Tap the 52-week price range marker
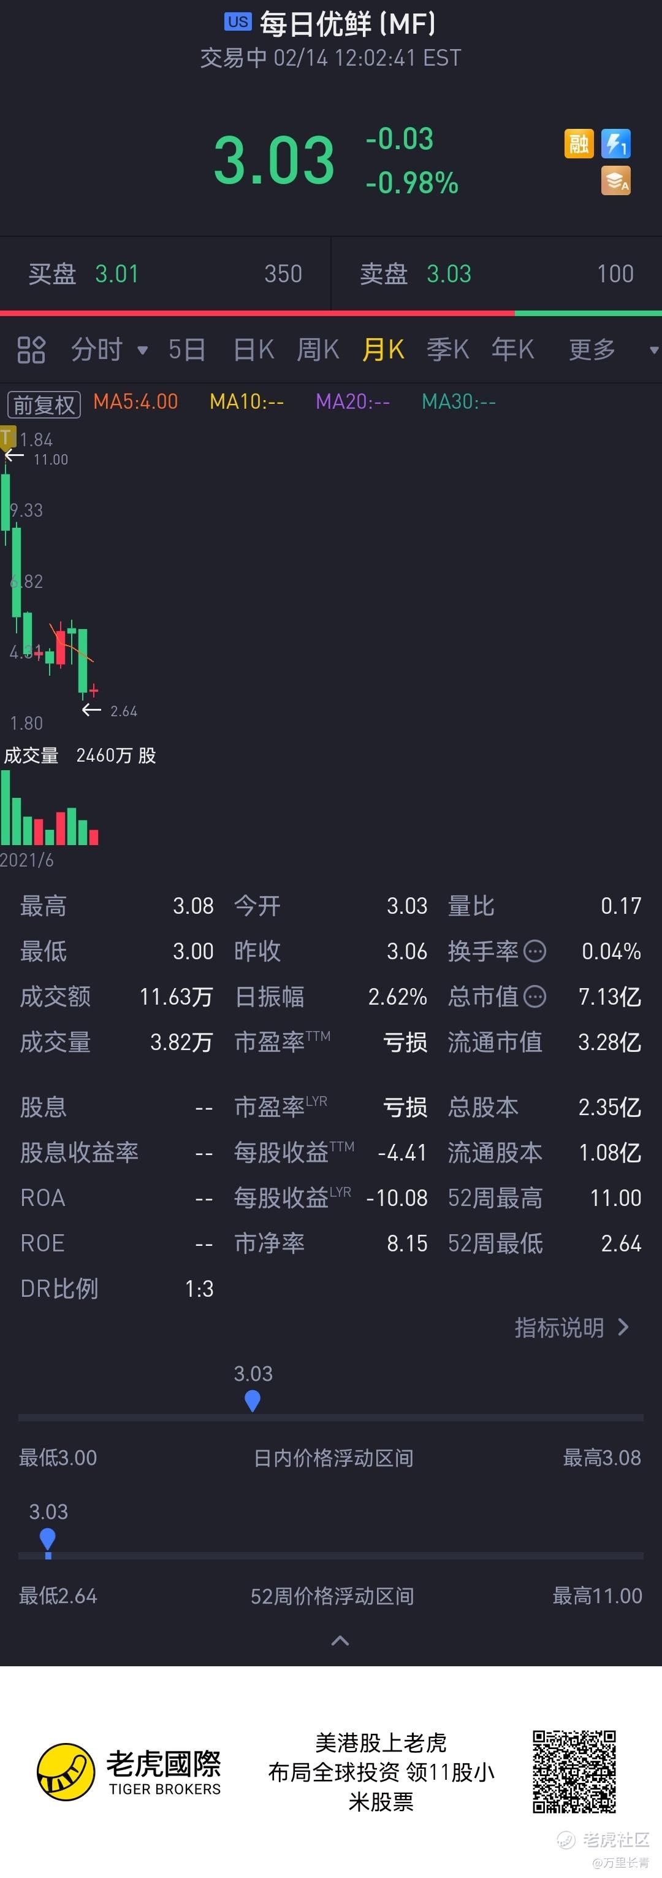This screenshot has height=1878, width=662. point(48,1540)
